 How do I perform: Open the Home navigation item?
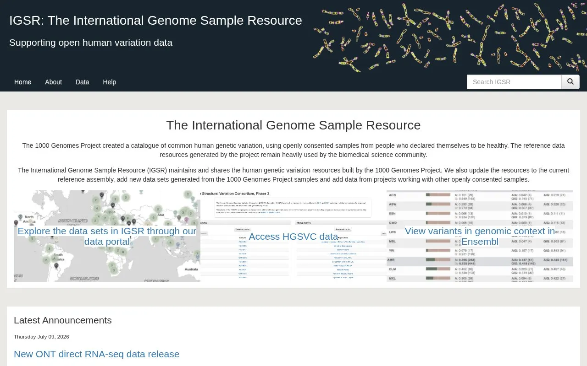(x=23, y=82)
